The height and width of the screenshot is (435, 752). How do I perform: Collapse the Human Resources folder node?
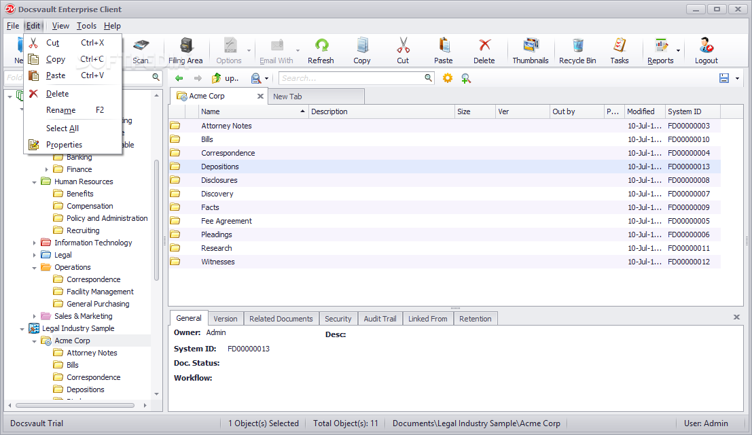[x=34, y=181]
